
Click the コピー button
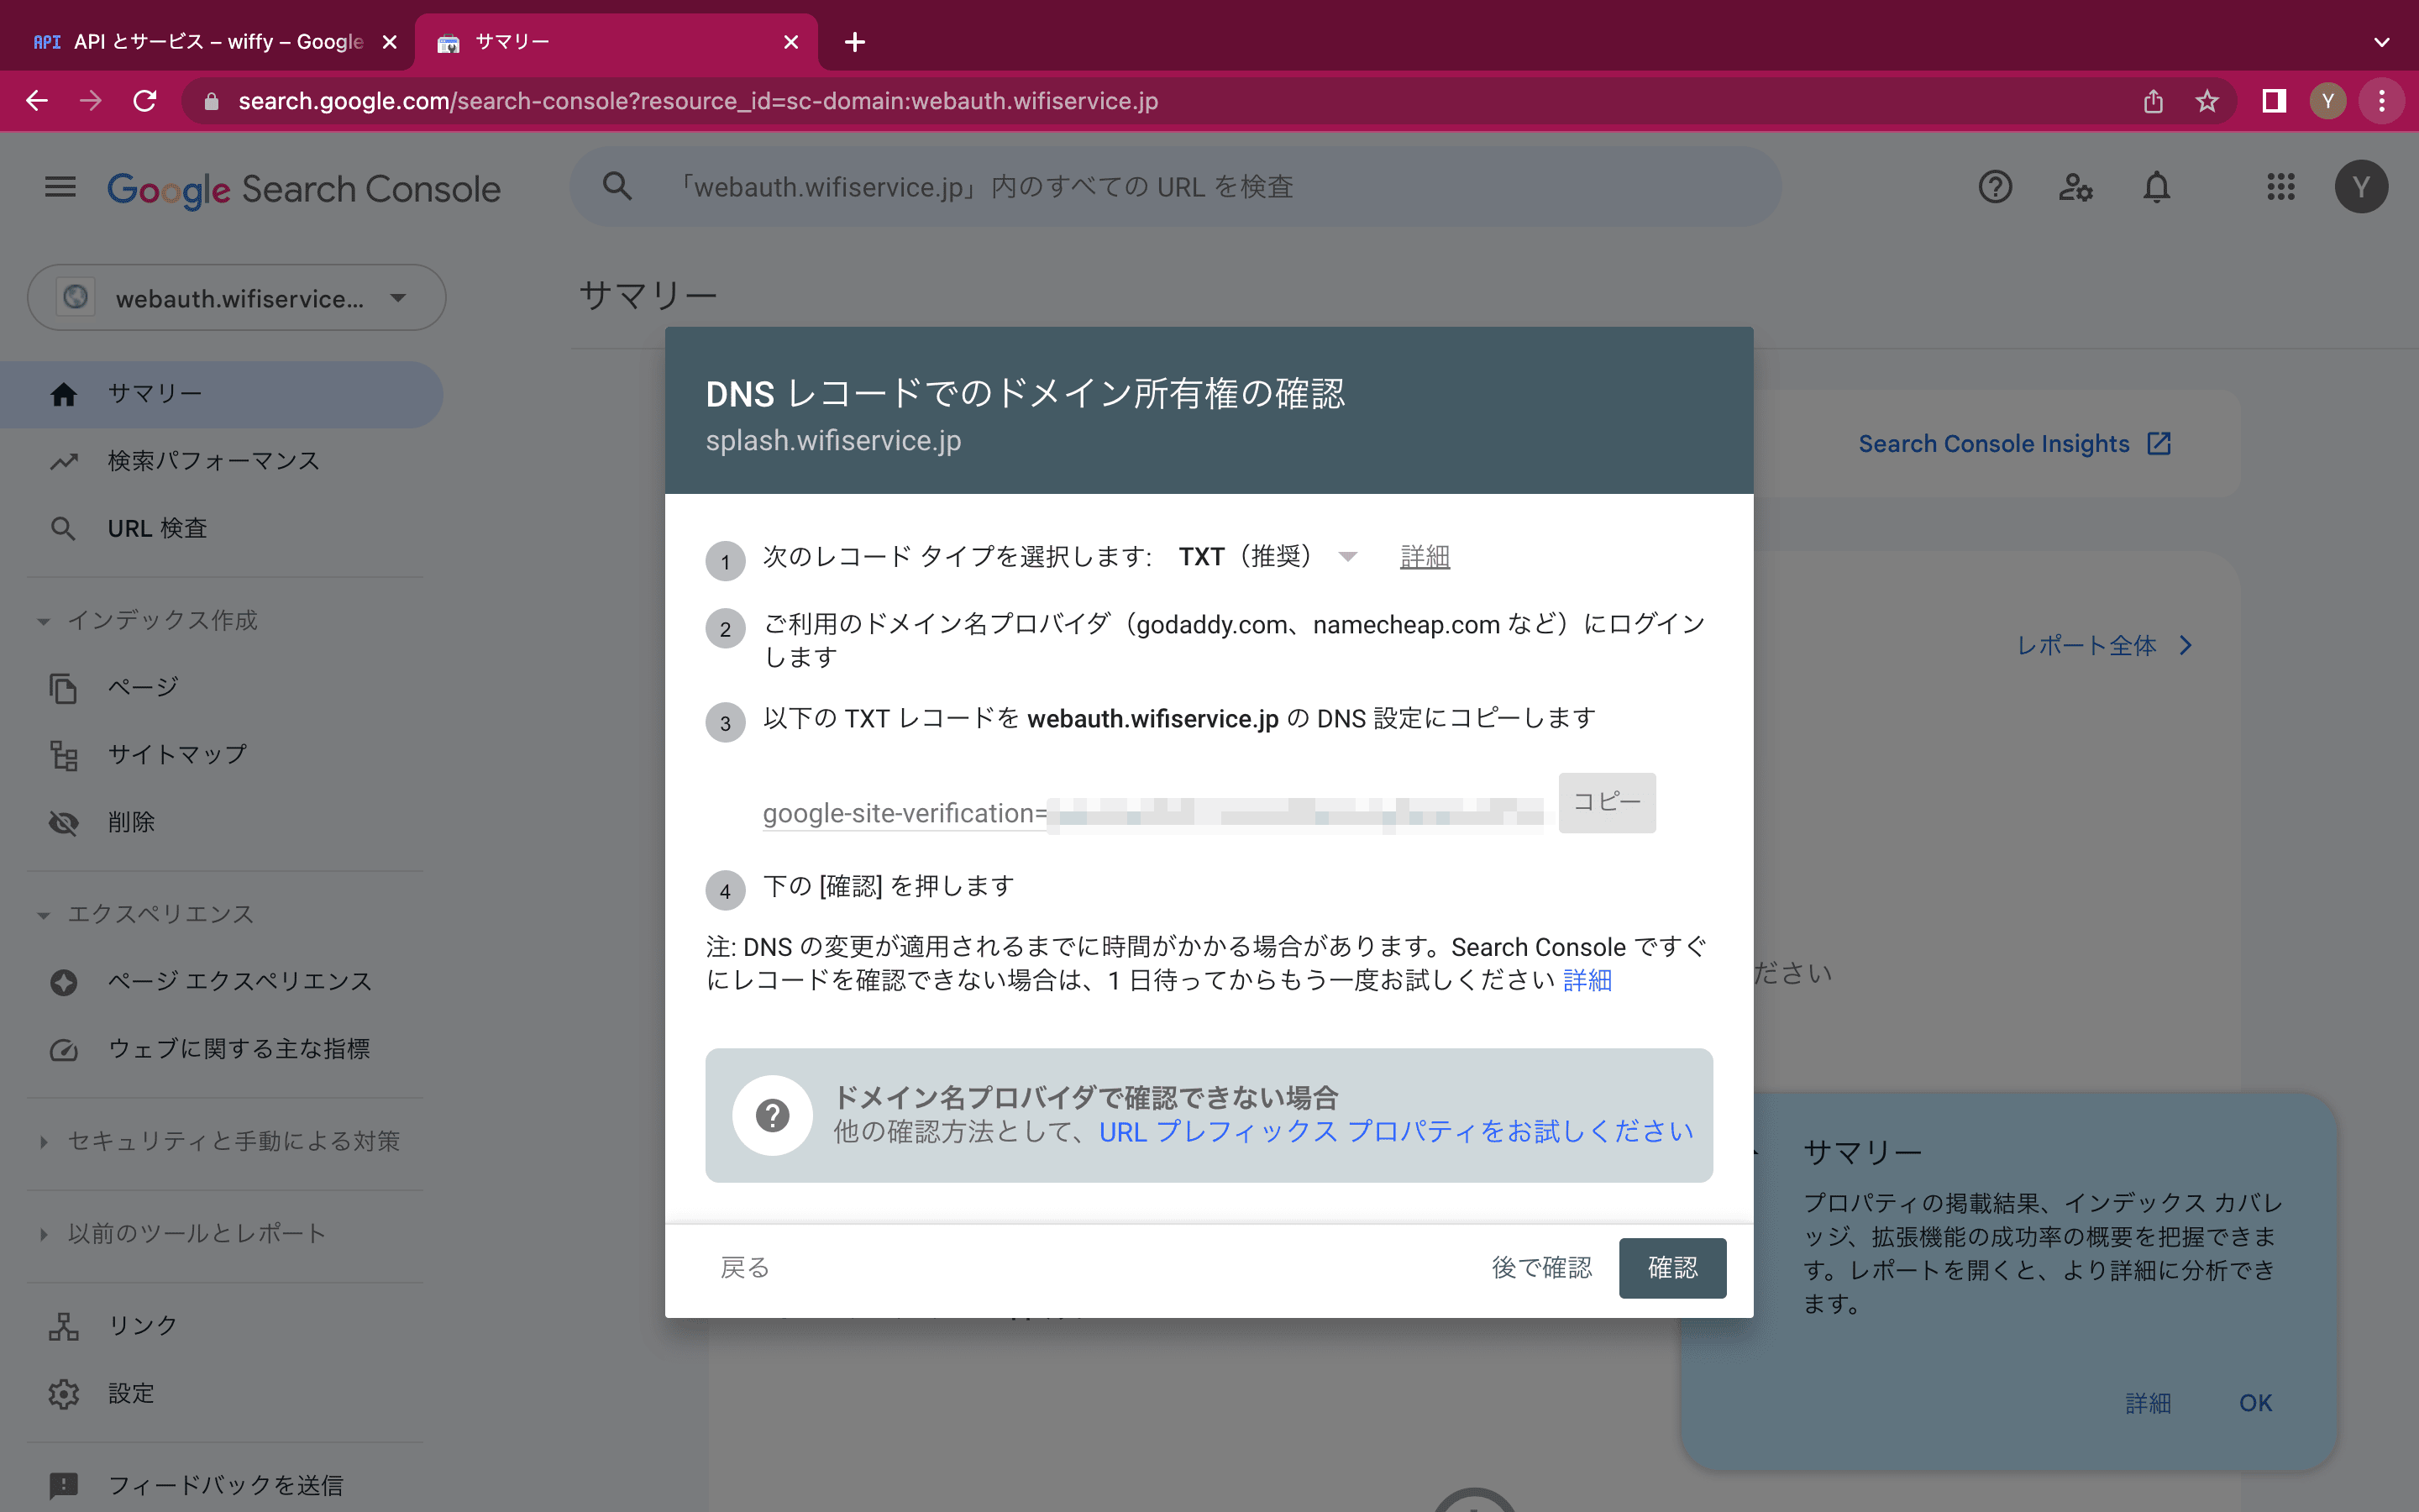[1606, 802]
